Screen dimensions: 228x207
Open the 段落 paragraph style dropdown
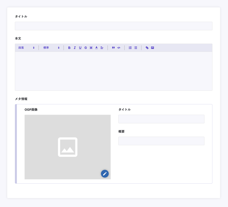26,48
